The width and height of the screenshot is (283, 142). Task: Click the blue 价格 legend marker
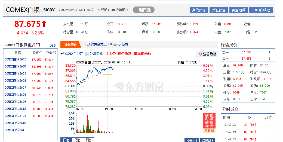click(x=187, y=62)
